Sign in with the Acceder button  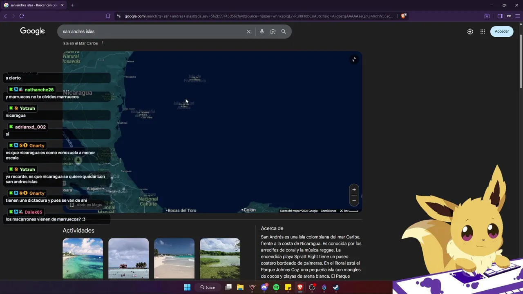[x=502, y=31]
